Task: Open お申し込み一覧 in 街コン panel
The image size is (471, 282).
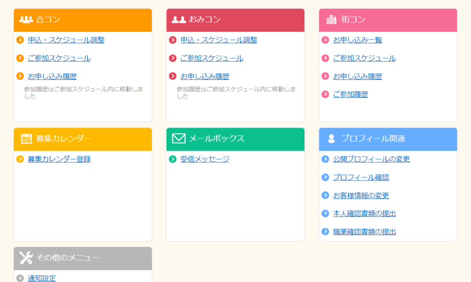Action: pyautogui.click(x=357, y=40)
